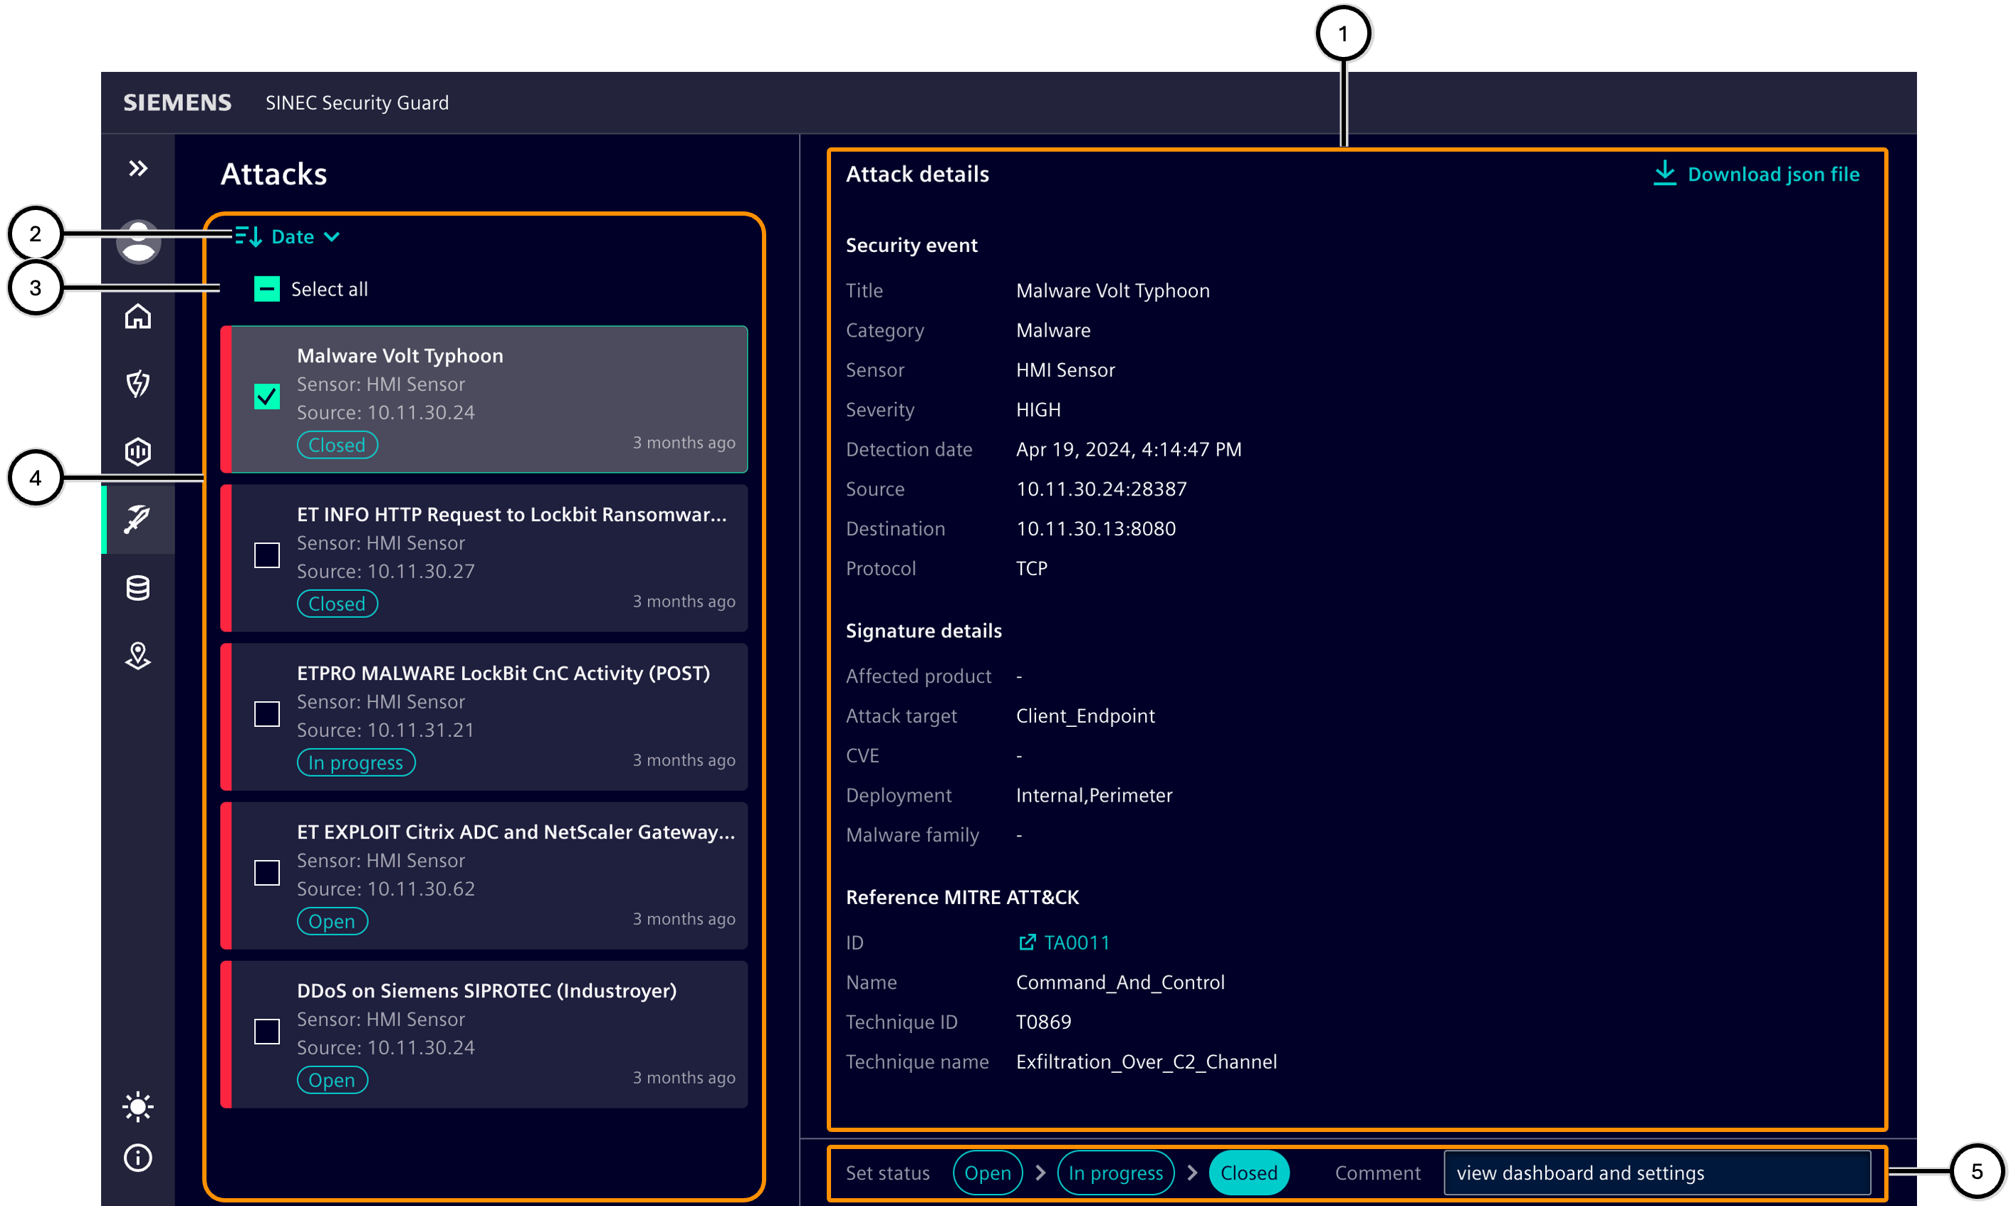Click the SINEC Security Guard title
Image resolution: width=2011 pixels, height=1206 pixels.
(357, 103)
